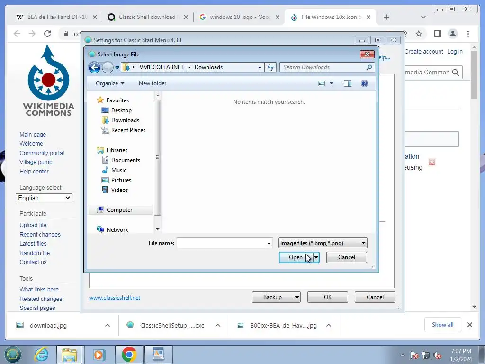Click the change view icon in dialog toolbar
The image size is (485, 364).
click(x=322, y=83)
